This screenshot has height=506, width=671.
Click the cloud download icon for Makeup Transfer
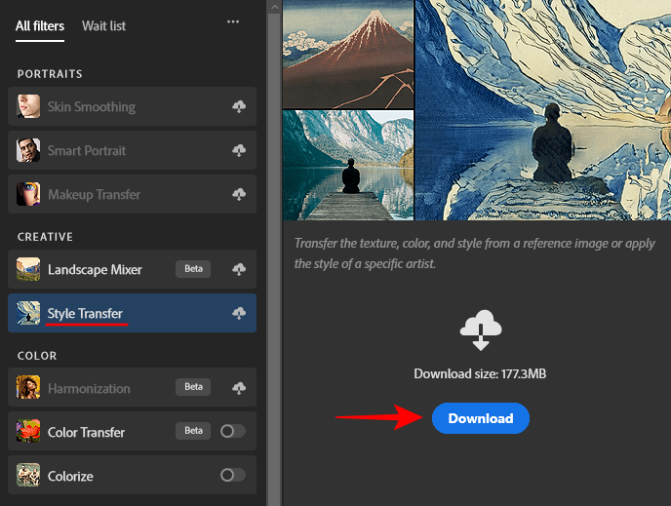coord(239,194)
